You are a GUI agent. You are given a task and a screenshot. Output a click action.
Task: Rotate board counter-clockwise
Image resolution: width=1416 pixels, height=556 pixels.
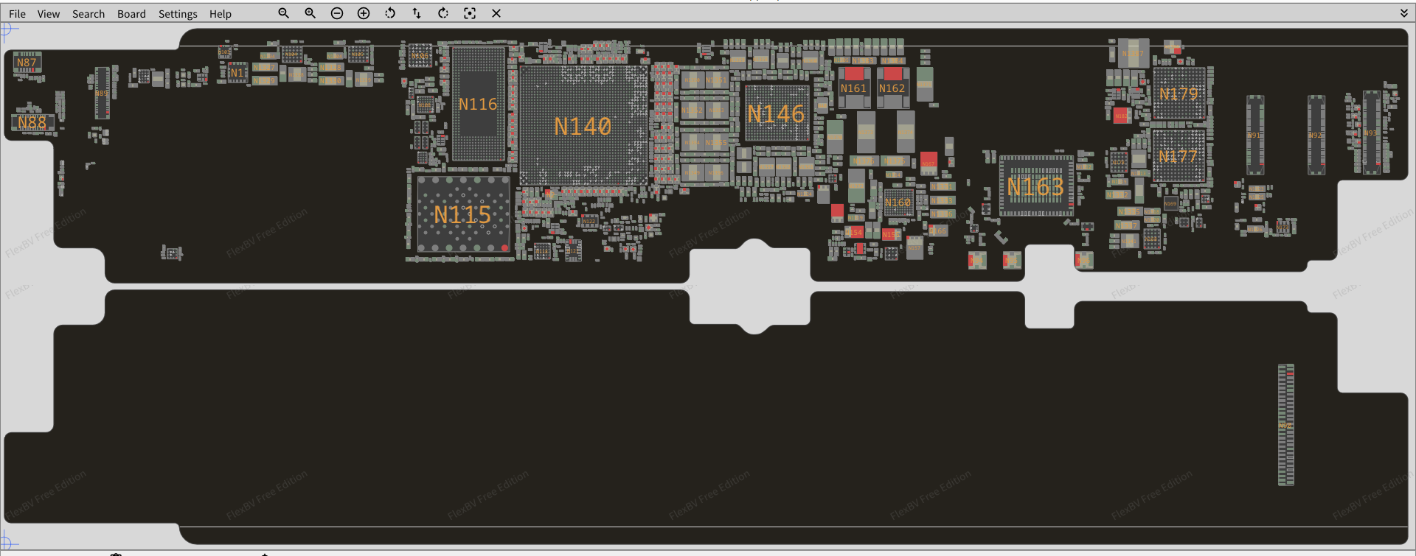pos(390,13)
